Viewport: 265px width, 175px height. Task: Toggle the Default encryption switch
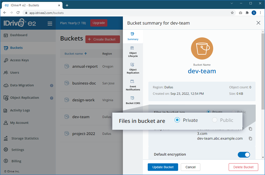click(244, 155)
